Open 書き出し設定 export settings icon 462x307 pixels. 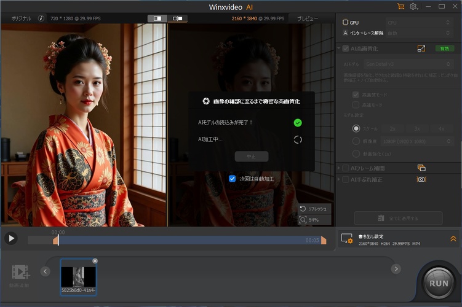[347, 238]
